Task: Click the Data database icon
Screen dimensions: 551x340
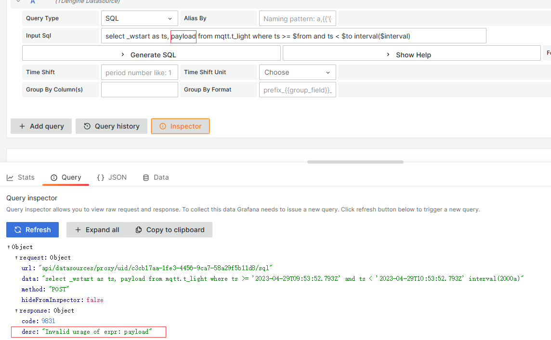Action: 145,177
